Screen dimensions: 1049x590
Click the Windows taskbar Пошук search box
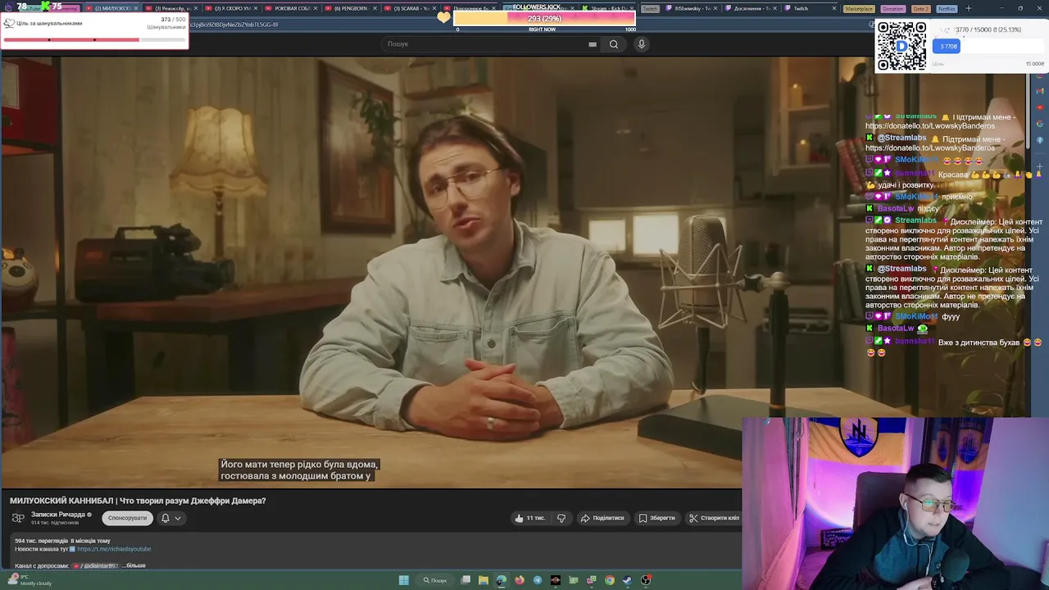click(x=436, y=580)
